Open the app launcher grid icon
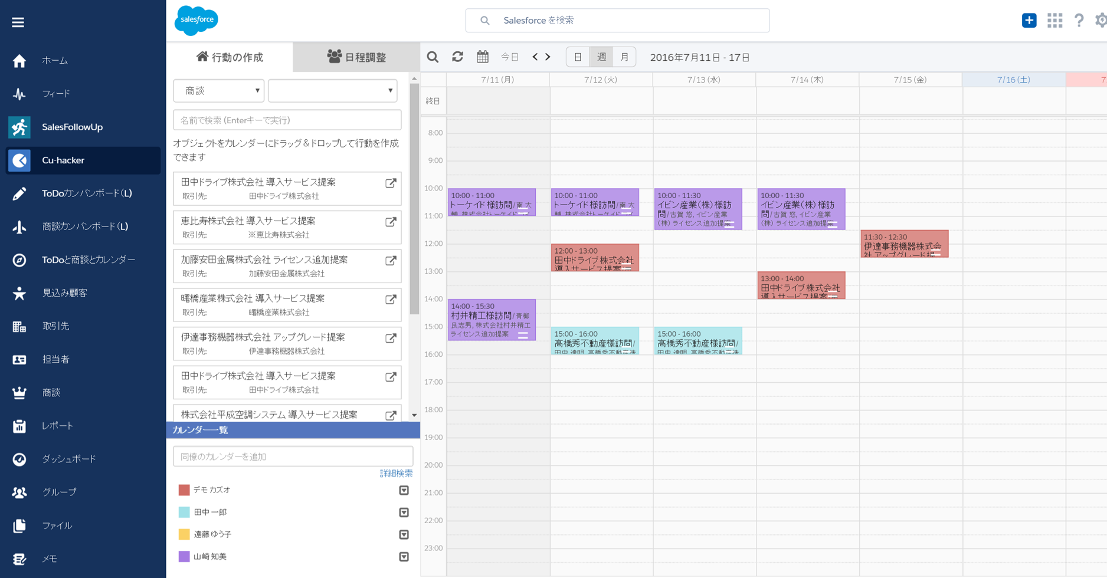 (x=1054, y=20)
